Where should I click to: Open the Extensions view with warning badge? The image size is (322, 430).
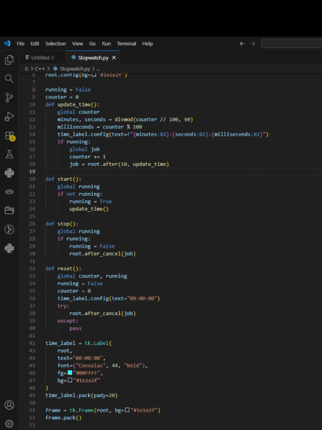point(10,136)
